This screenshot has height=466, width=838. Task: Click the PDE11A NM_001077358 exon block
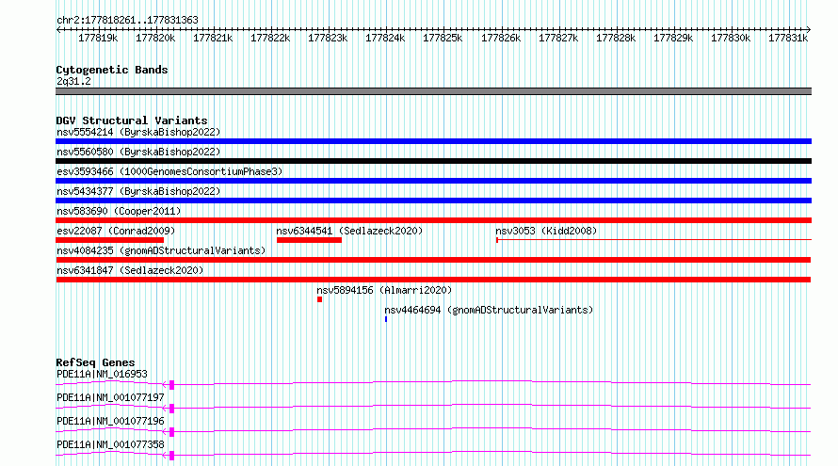click(171, 456)
